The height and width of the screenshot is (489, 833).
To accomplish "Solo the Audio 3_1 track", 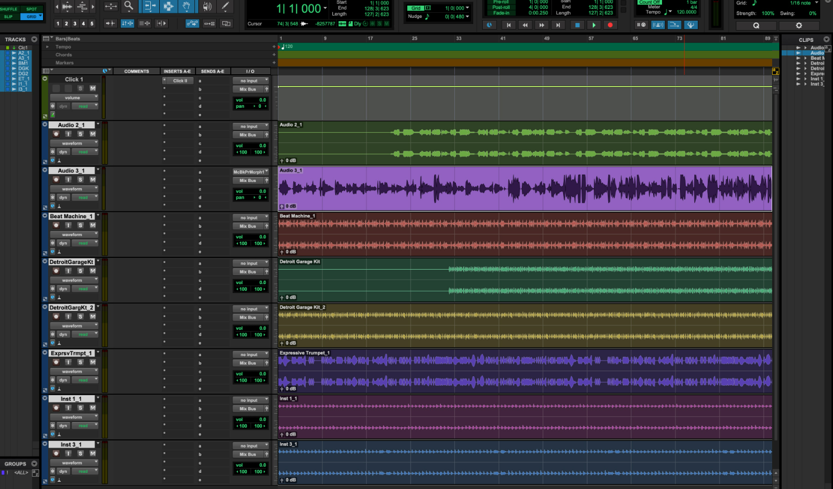I will [x=80, y=180].
